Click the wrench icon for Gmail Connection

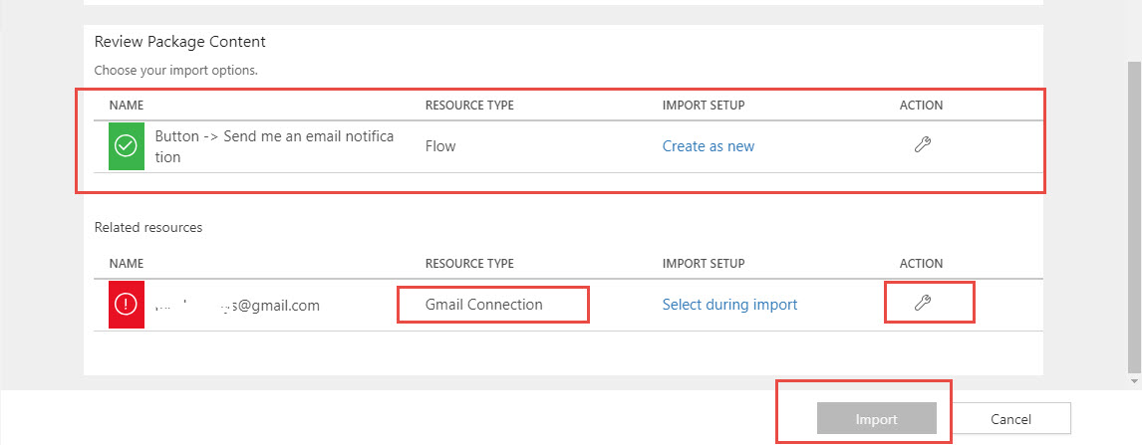click(922, 304)
